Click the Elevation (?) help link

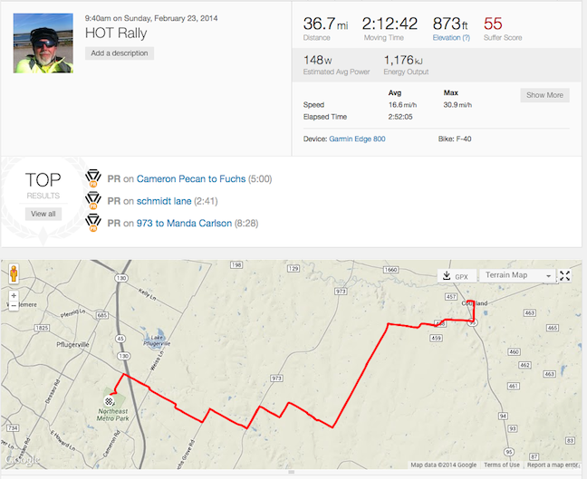coord(451,37)
